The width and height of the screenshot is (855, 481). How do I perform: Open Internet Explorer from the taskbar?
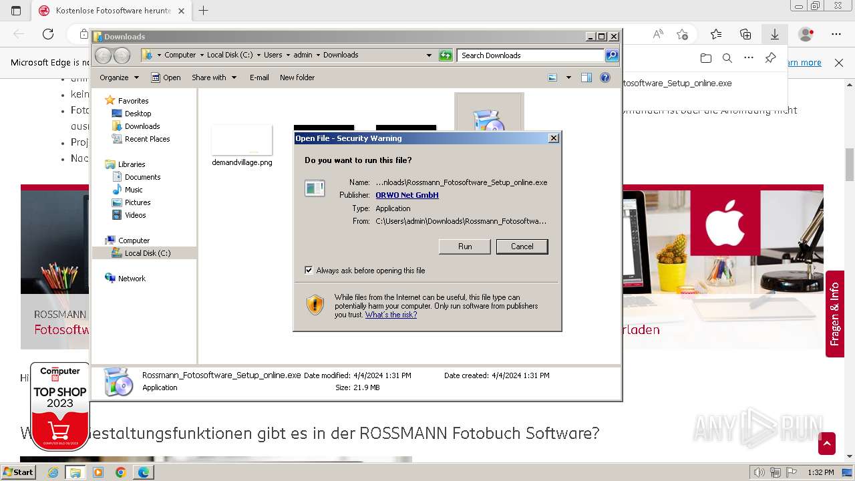tap(53, 472)
